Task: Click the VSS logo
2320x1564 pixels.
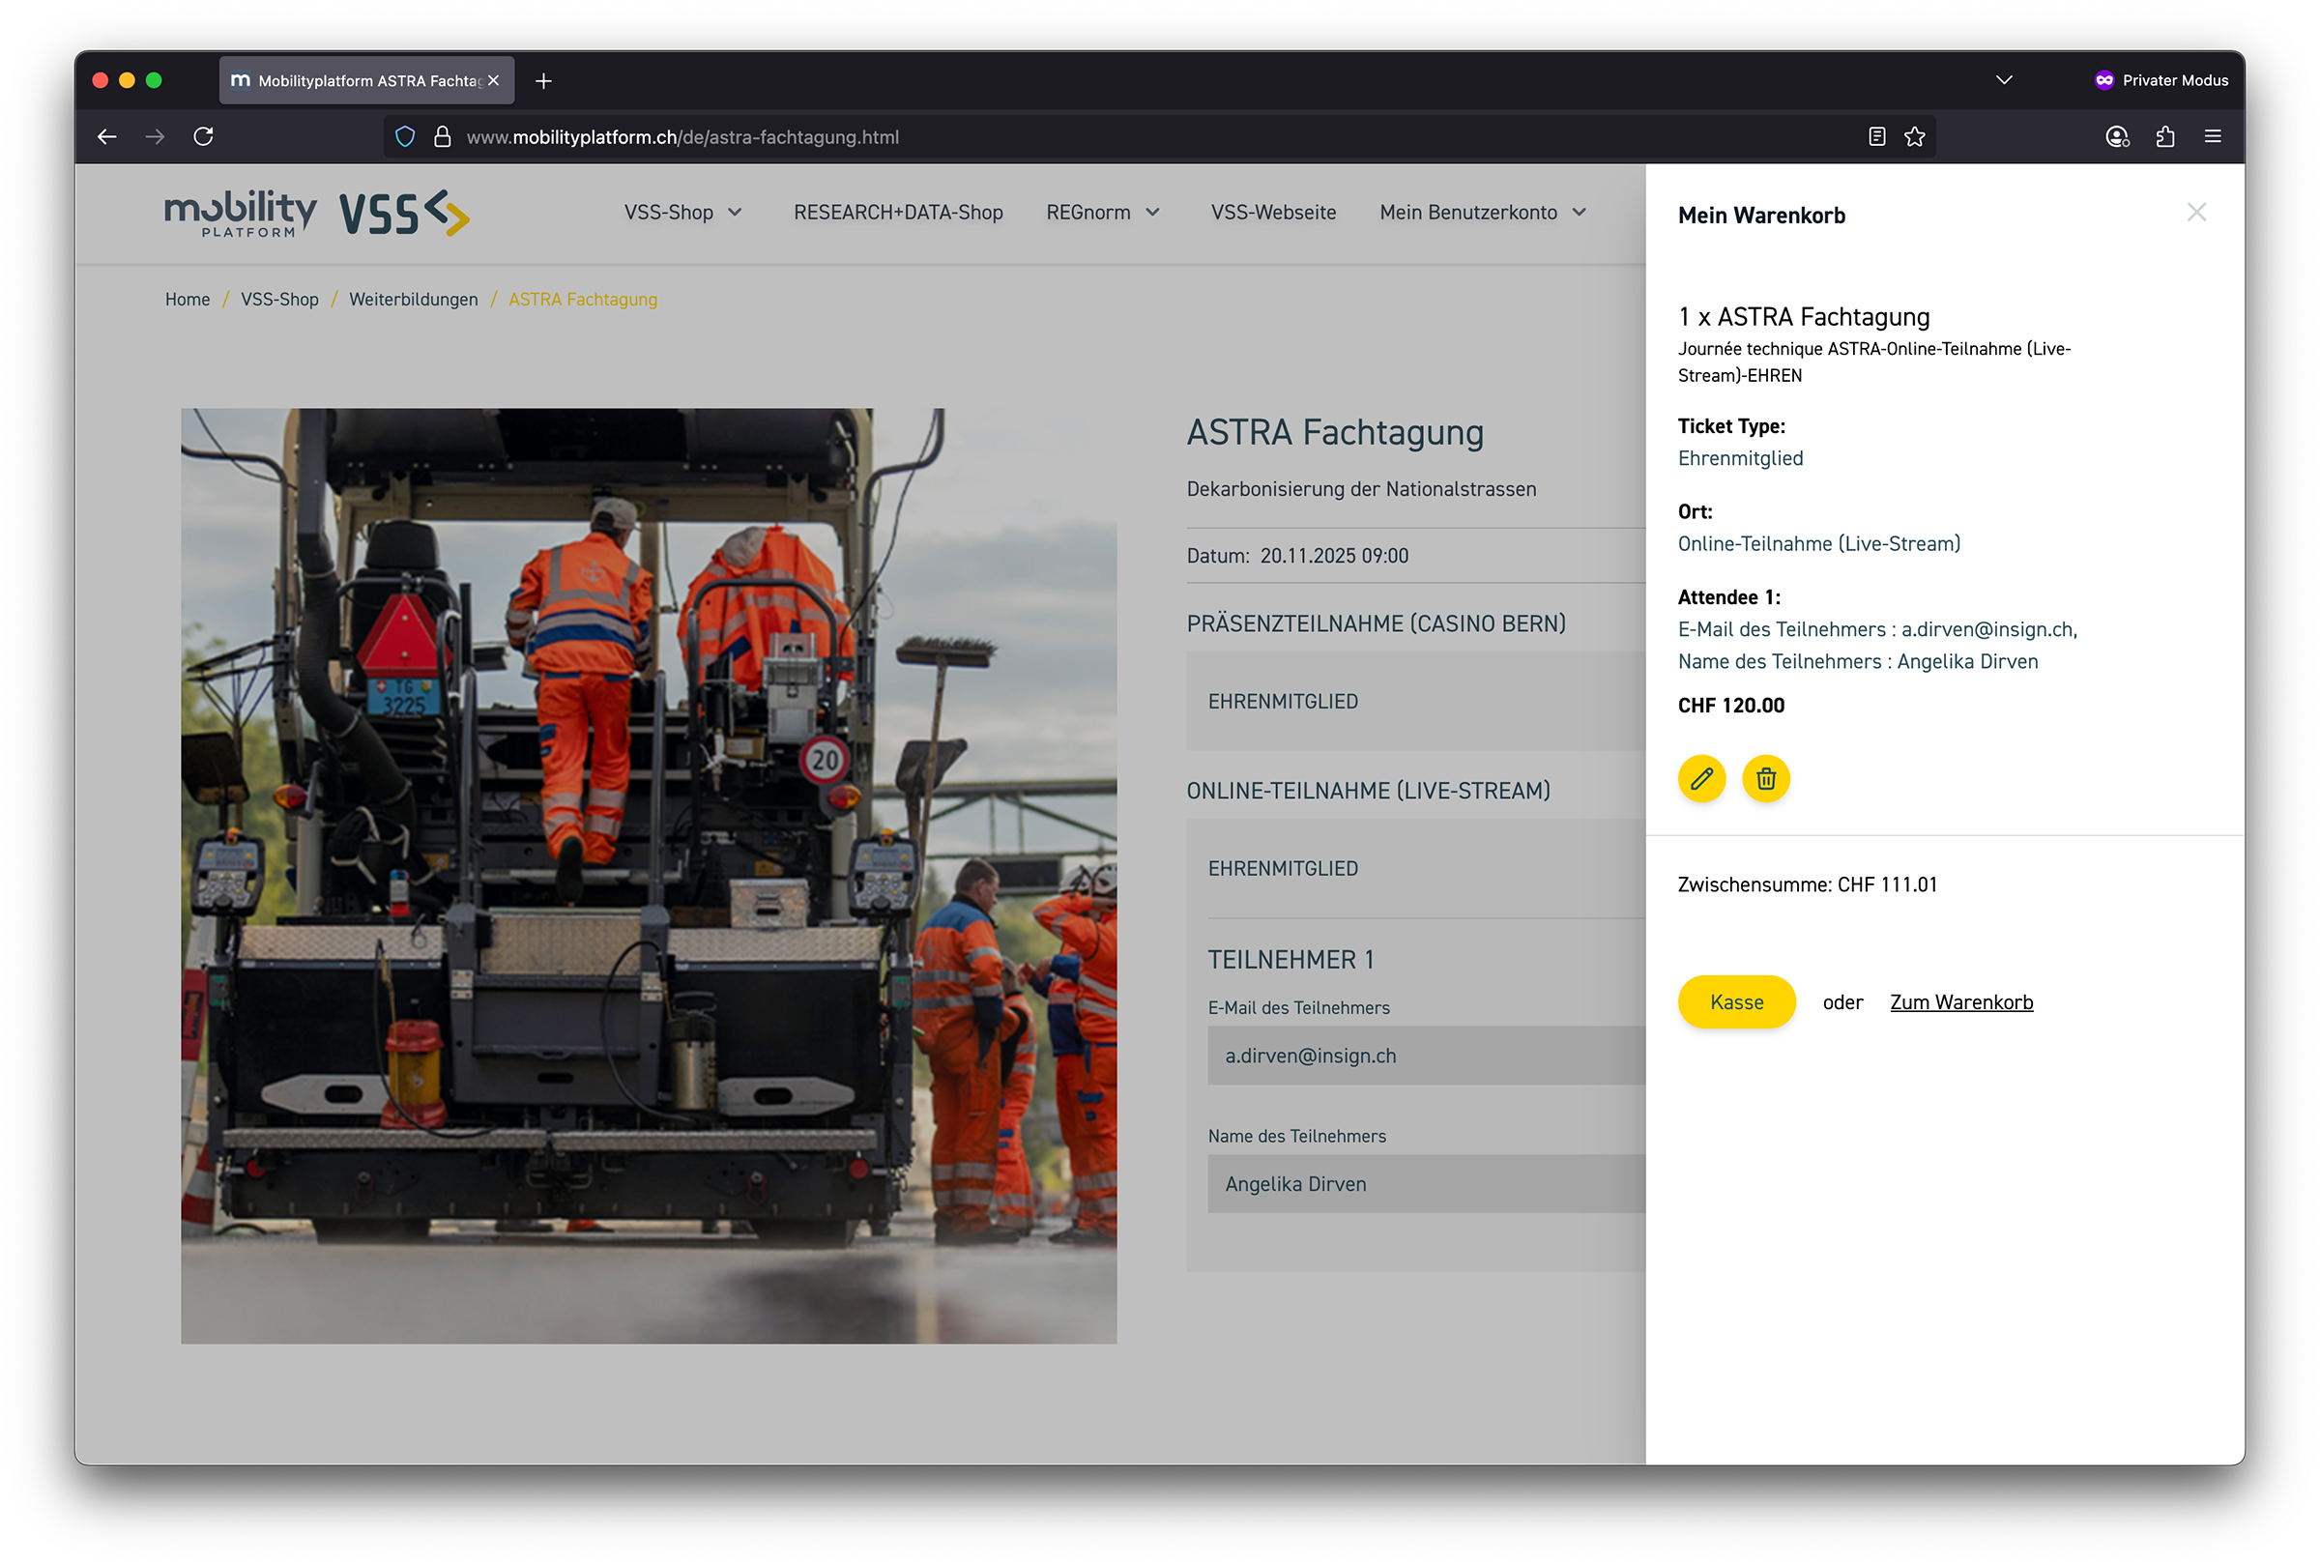Action: coord(404,214)
